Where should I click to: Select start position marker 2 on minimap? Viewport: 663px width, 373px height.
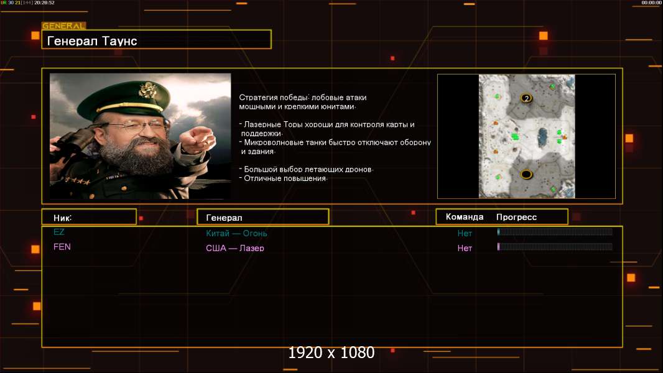[x=526, y=98]
